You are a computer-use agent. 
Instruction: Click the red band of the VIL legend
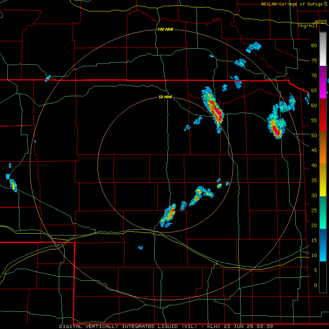[x=323, y=114]
